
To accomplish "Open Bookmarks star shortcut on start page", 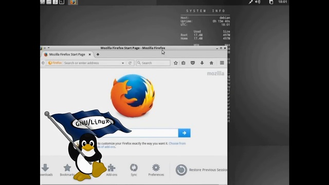I will pyautogui.click(x=67, y=170).
